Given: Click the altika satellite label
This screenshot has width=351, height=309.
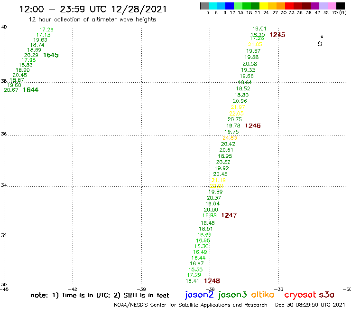Looking at the screenshot, I should 263,294.
